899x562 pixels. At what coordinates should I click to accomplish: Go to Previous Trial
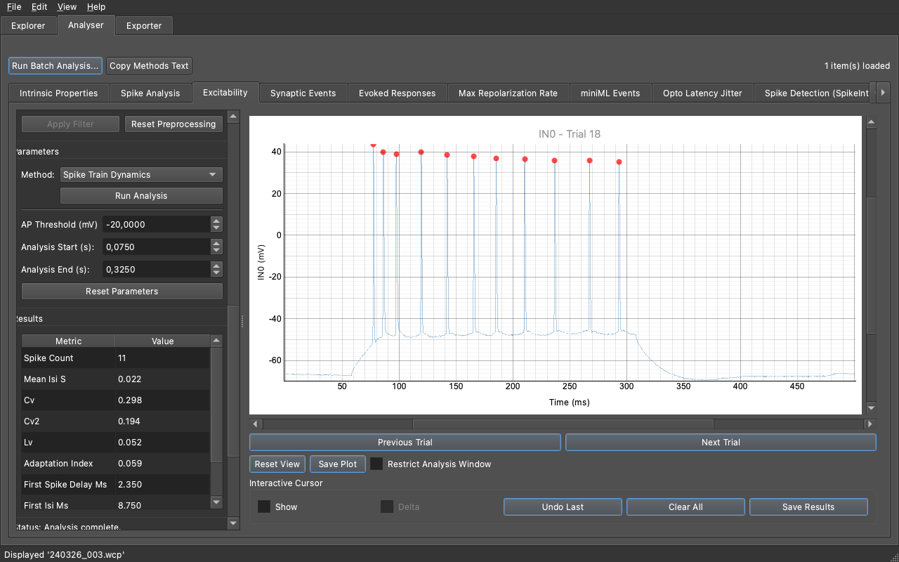point(405,442)
